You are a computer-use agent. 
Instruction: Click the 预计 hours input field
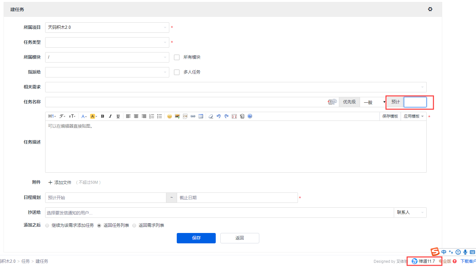[x=415, y=102]
